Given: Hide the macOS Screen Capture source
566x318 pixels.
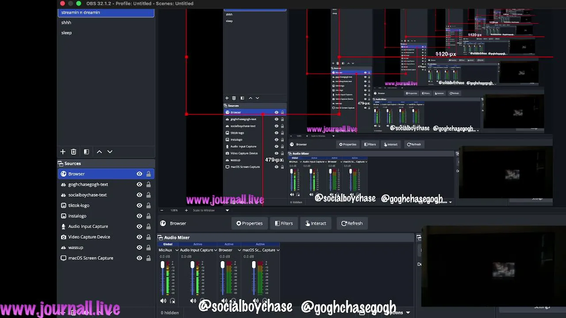Looking at the screenshot, I should coord(139,258).
